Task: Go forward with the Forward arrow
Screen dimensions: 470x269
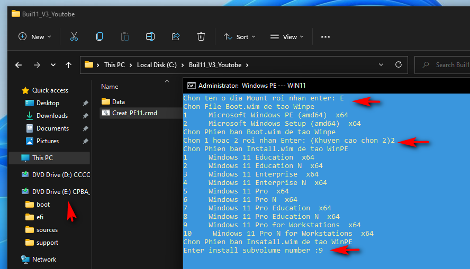Action: click(x=37, y=65)
